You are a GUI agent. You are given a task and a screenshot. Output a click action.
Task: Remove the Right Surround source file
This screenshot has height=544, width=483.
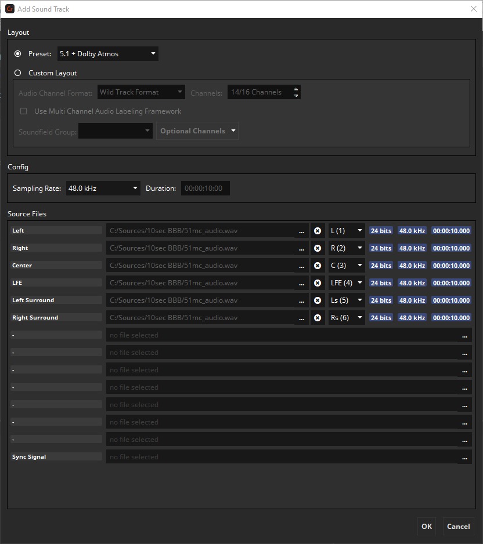click(x=318, y=318)
